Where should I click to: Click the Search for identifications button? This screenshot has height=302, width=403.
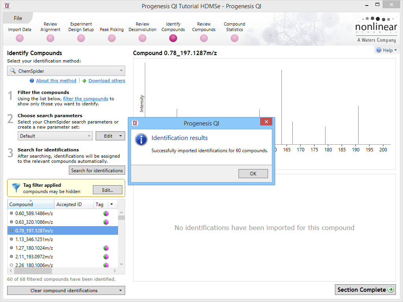click(97, 171)
